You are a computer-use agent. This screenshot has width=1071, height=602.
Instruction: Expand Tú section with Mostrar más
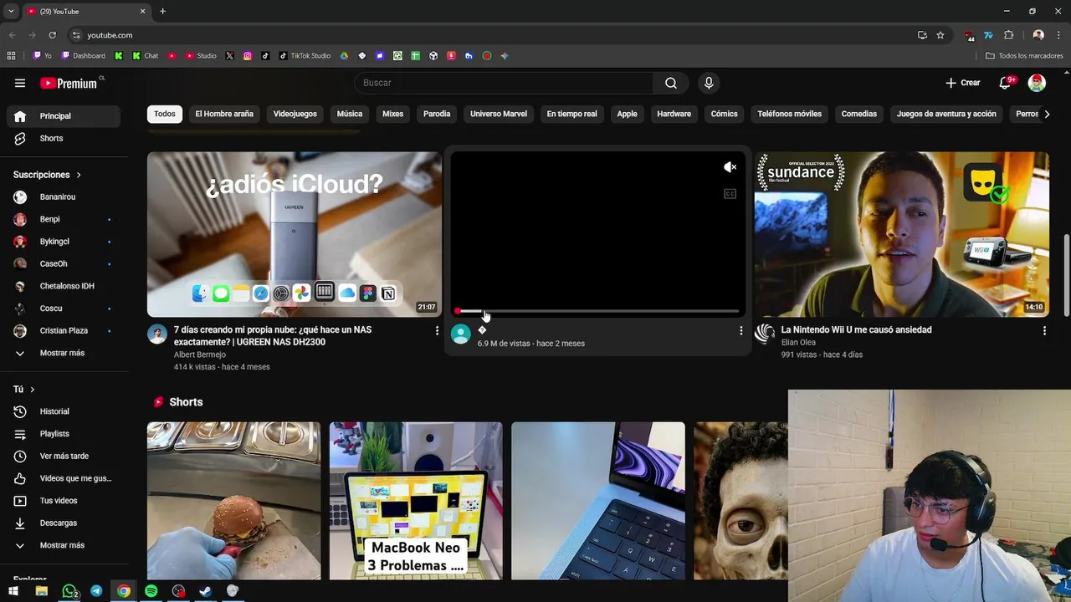64,545
